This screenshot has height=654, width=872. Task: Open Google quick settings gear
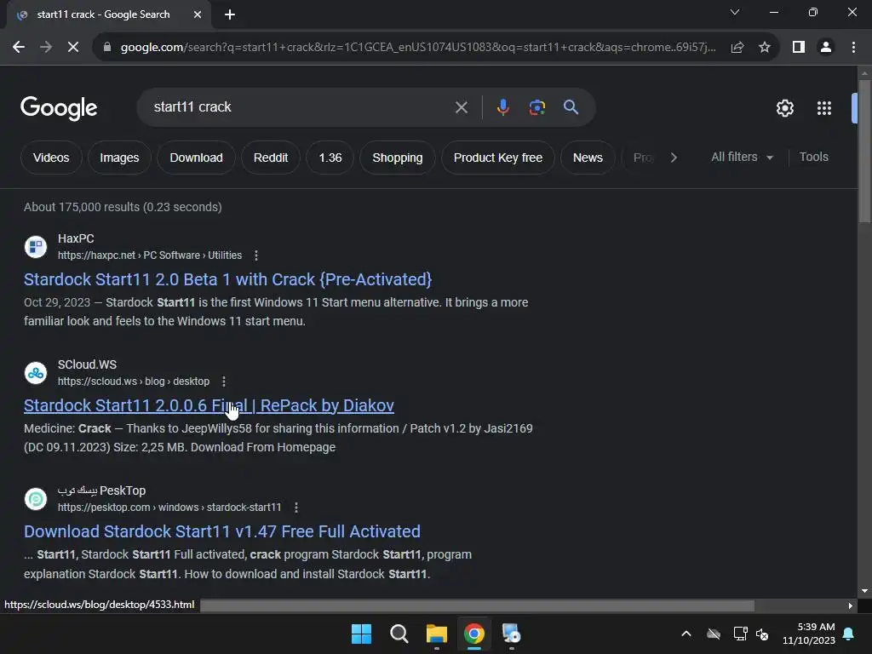784,108
